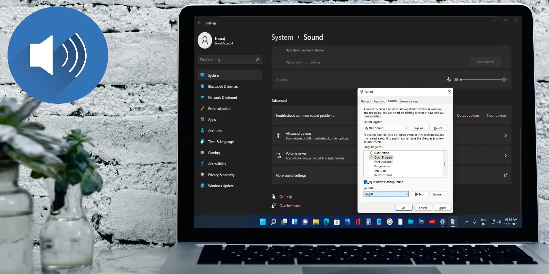Viewport: 549px width, 274px height.
Task: Select the Sounds tab
Action: coord(392,101)
